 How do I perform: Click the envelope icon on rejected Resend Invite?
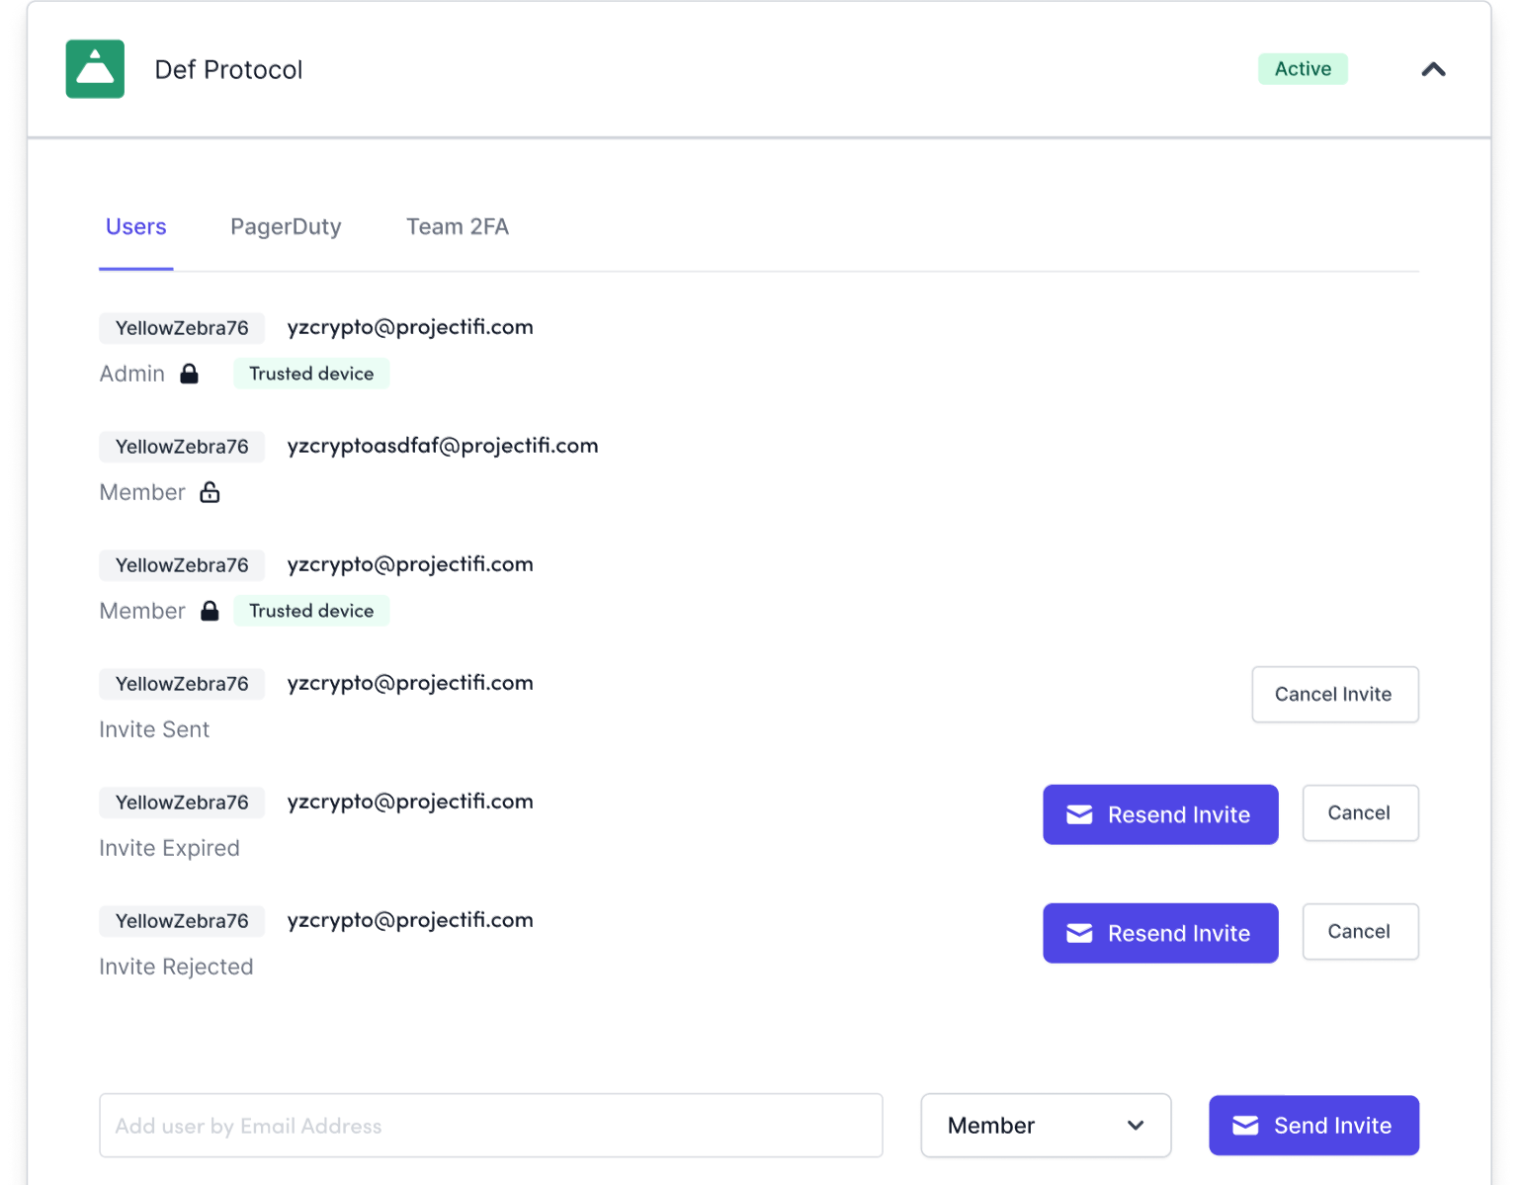click(x=1079, y=933)
